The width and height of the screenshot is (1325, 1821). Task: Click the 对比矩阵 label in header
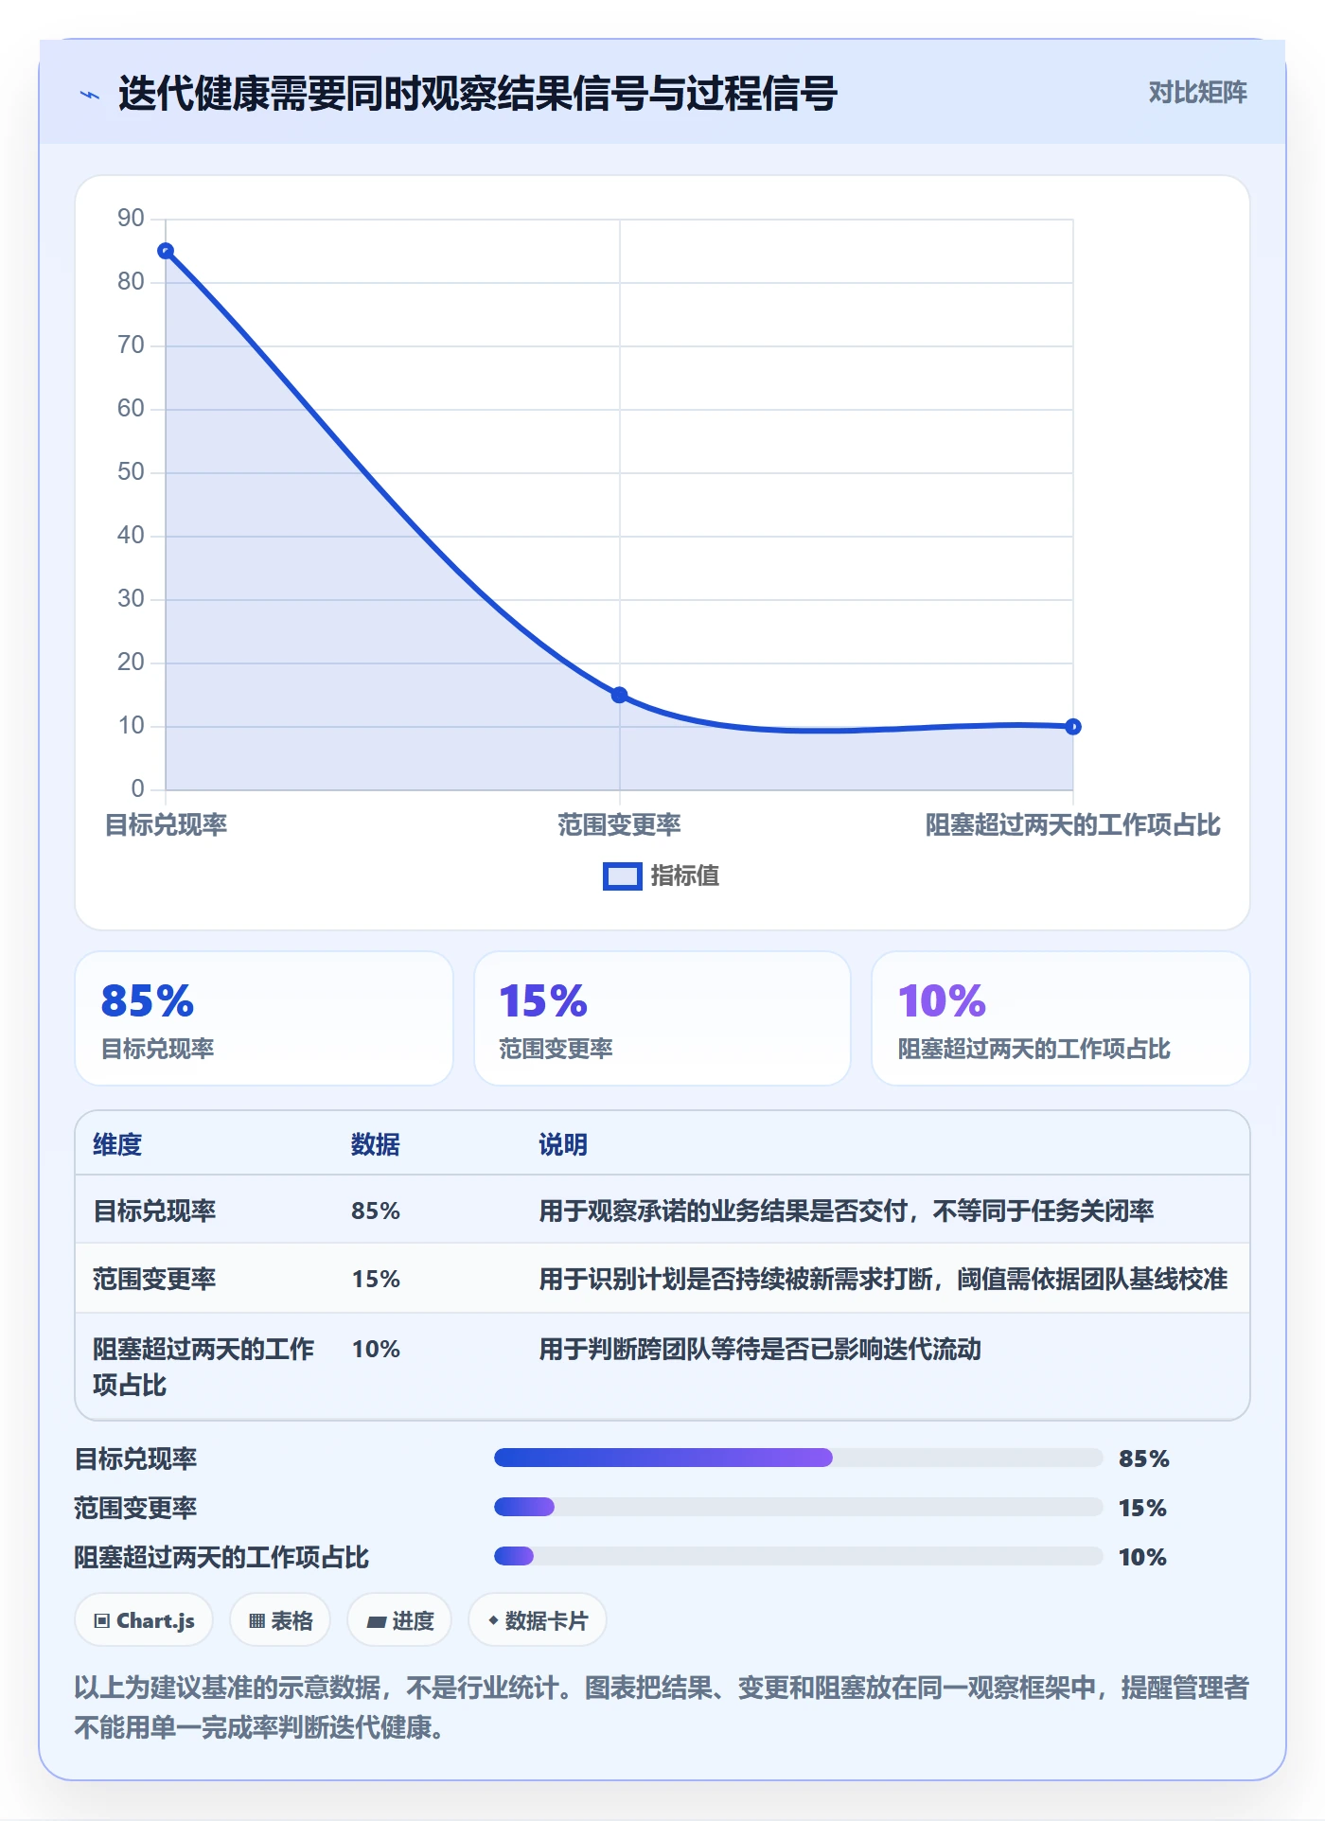(1197, 92)
